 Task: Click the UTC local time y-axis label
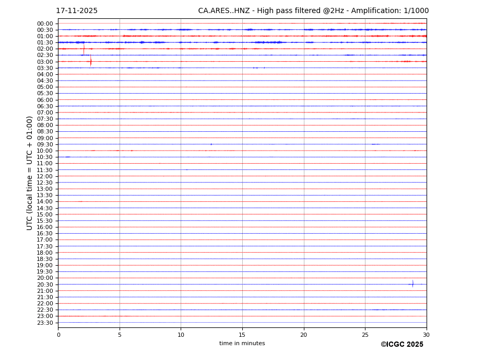(30, 173)
